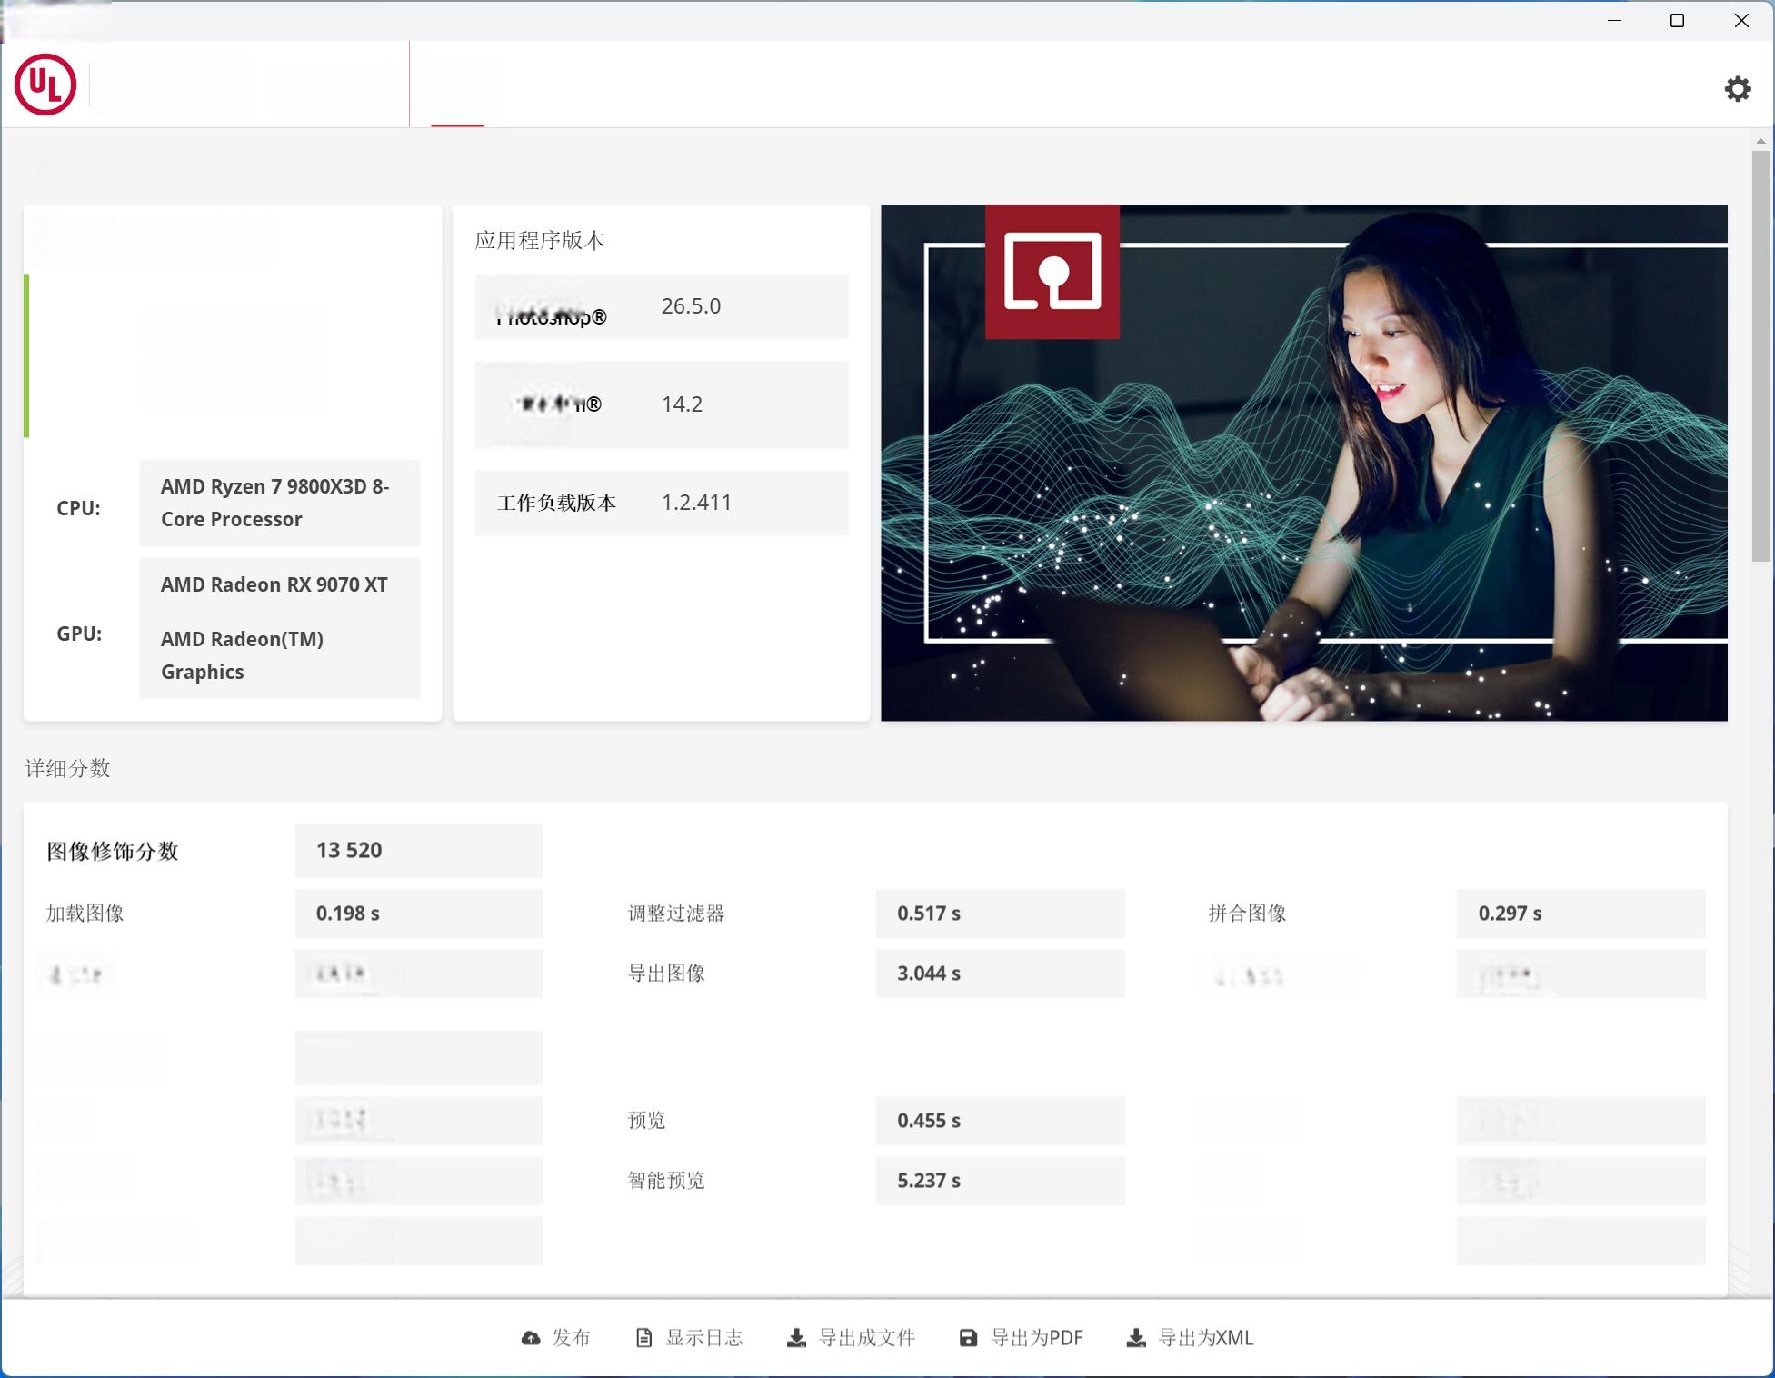Click the 工作负载版本 label
Image resolution: width=1775 pixels, height=1378 pixels.
(x=556, y=503)
